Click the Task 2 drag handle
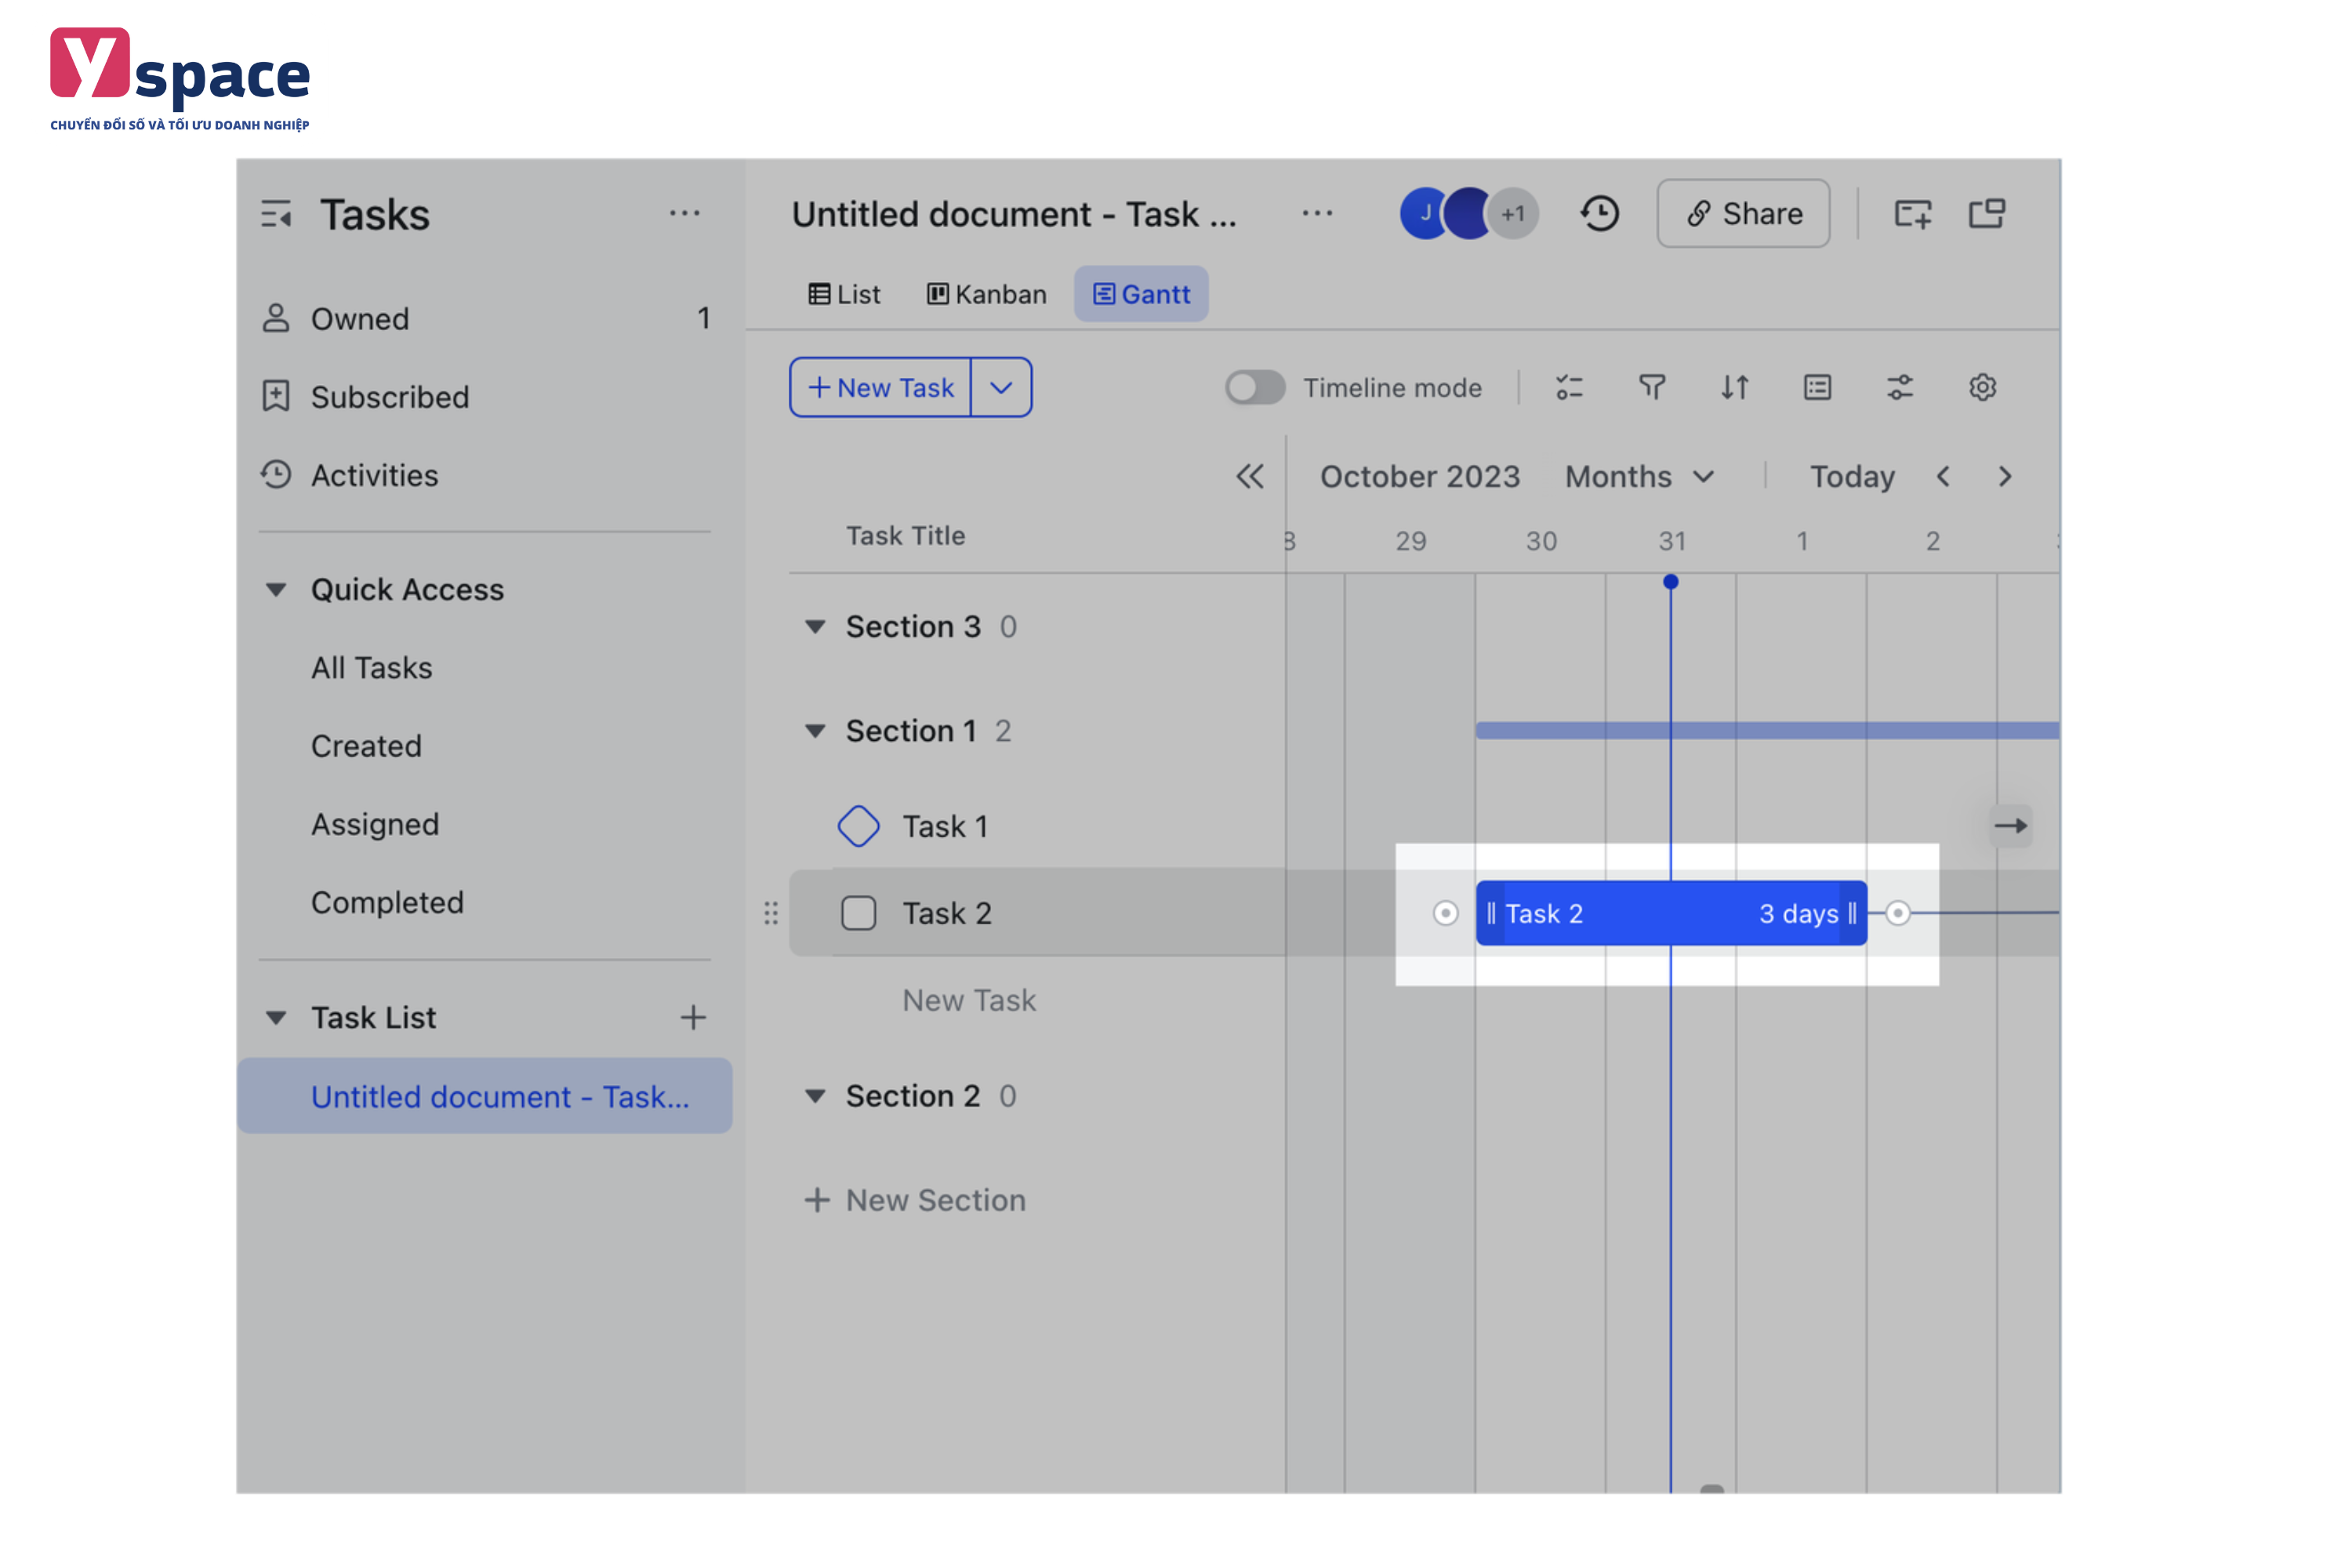The image size is (2352, 1568). pyautogui.click(x=771, y=913)
